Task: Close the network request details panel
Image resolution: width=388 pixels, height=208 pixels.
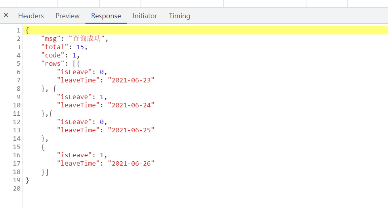Action: [x=6, y=15]
